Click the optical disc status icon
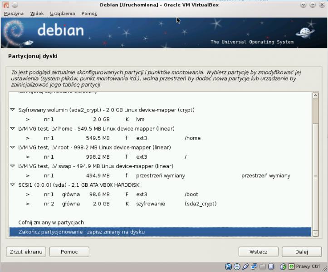328x272 pixels. coord(237,267)
